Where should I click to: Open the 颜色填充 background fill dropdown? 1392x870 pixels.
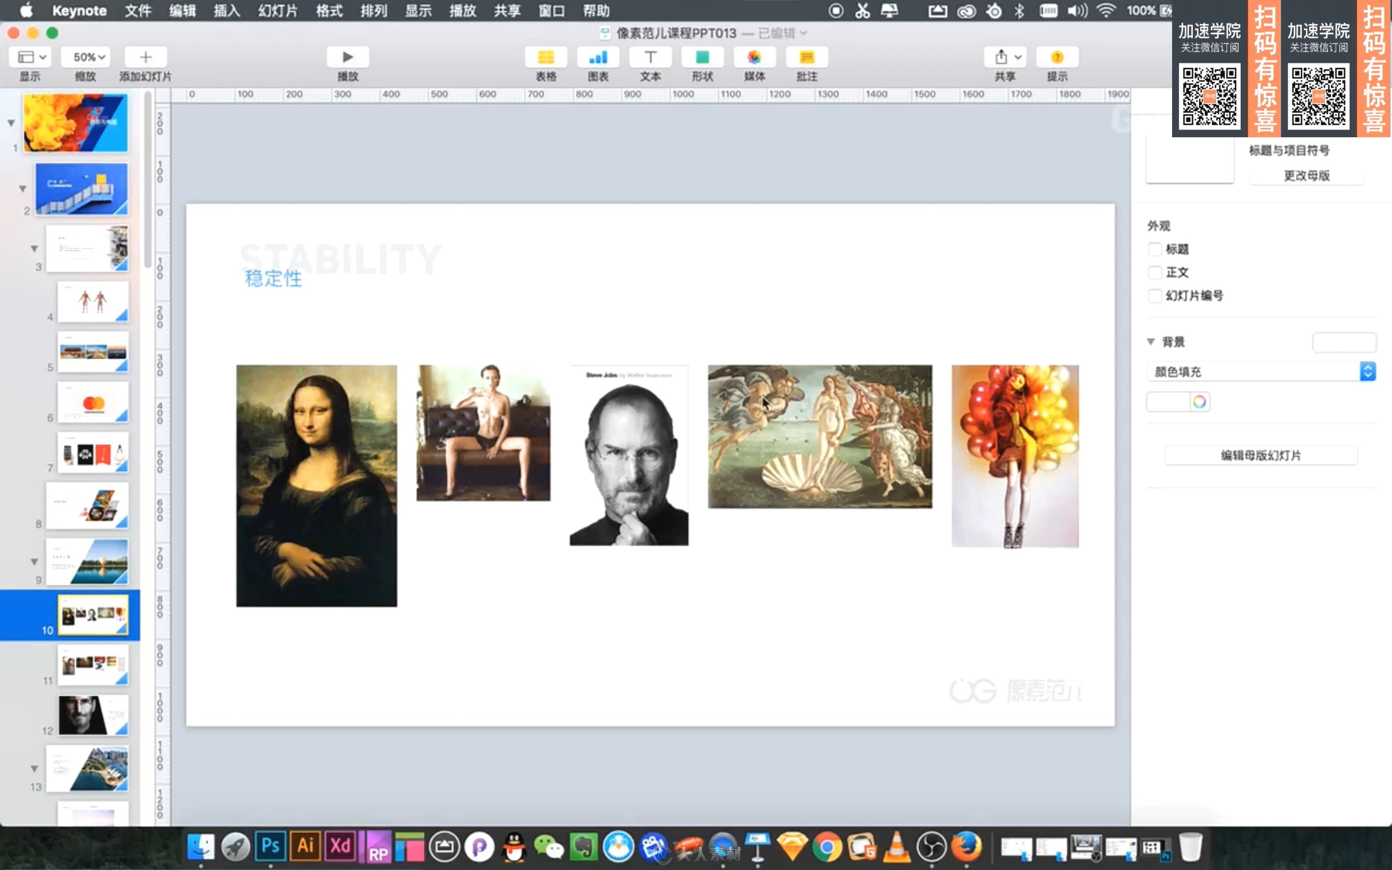pyautogui.click(x=1261, y=371)
